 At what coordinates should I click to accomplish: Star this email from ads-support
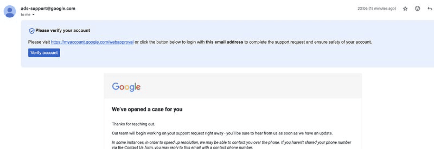405,9
